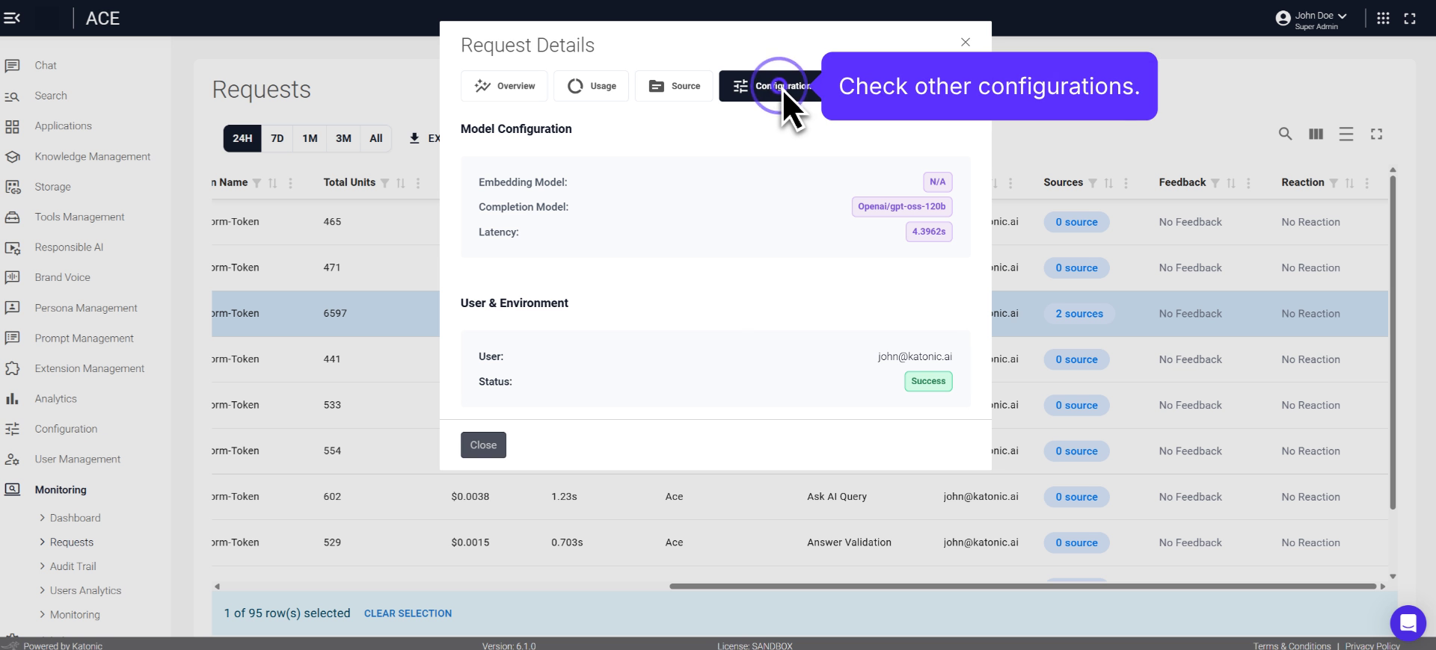Open Privacy Policy link
Viewport: 1436px width, 650px height.
click(1372, 646)
